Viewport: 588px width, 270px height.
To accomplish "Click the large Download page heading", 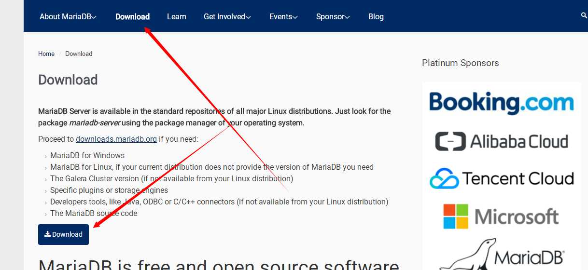I will [68, 80].
